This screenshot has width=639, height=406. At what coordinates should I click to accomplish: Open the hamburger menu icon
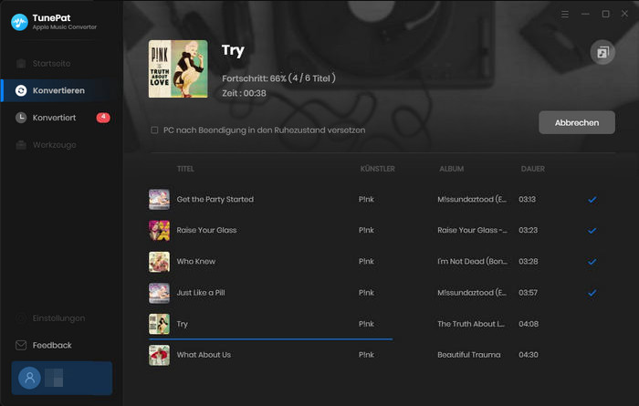(565, 15)
